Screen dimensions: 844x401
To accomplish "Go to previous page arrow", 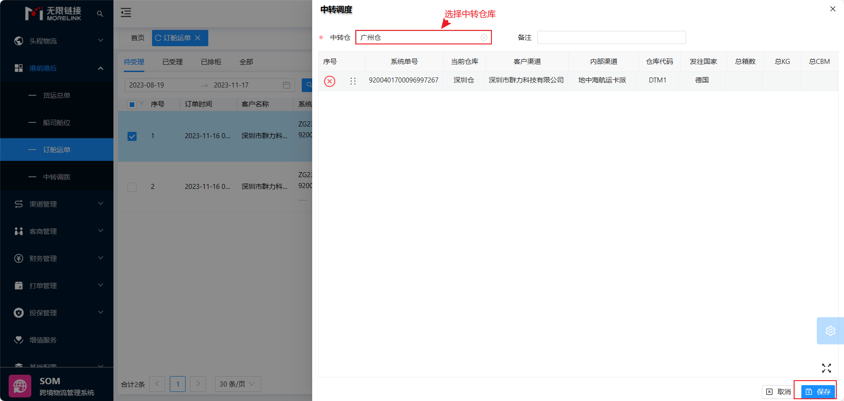I will 157,384.
